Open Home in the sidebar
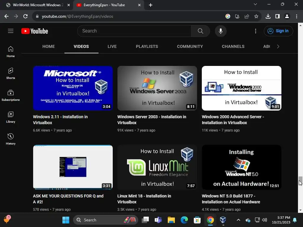The image size is (303, 227). click(11, 52)
